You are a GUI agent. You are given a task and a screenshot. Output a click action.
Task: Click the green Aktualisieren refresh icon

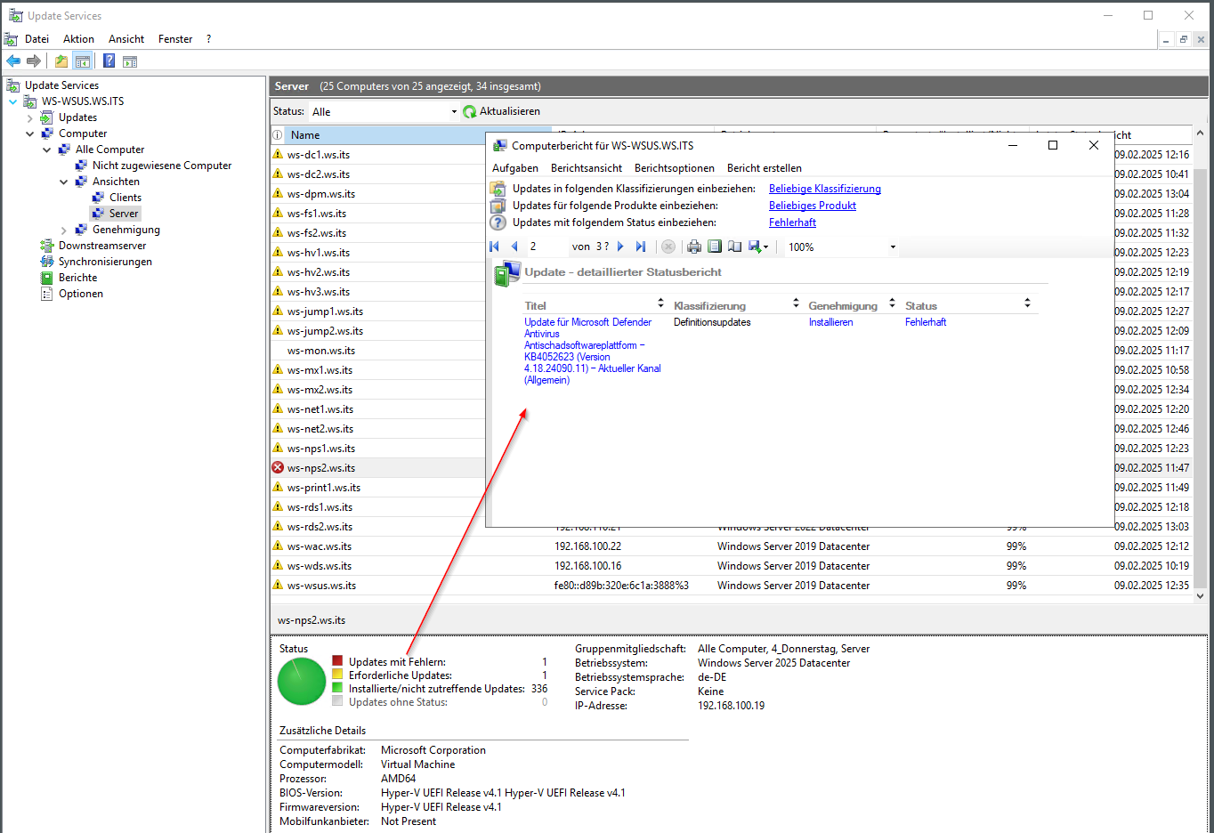coord(469,111)
